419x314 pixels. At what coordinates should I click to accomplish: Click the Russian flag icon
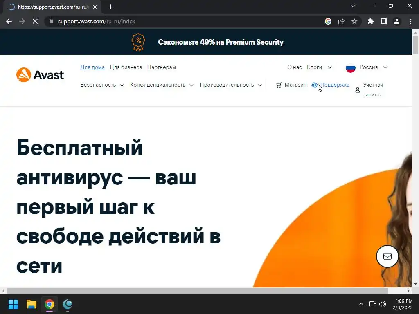[350, 67]
